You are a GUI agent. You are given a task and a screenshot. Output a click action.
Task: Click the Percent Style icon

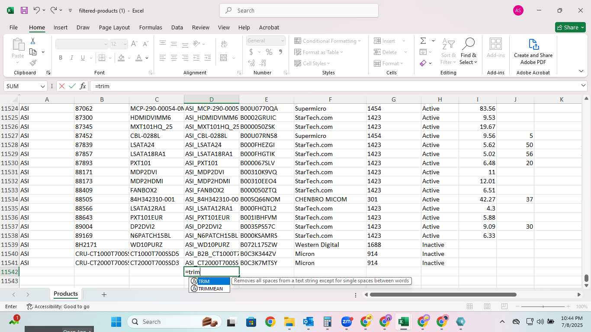click(269, 52)
